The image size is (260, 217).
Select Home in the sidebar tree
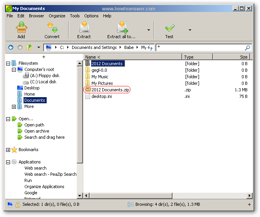coord(30,94)
